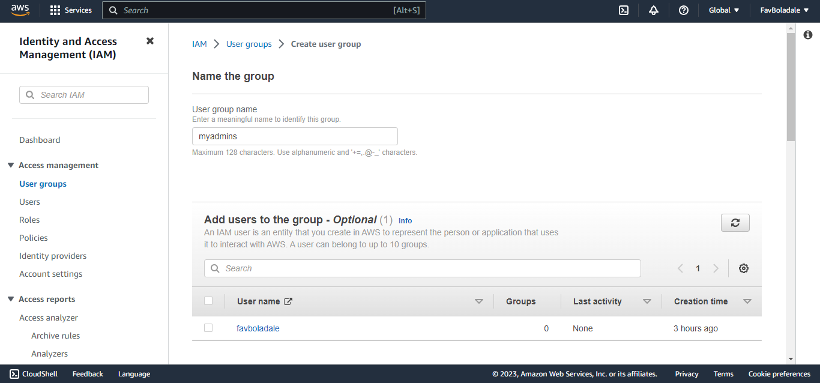The image size is (820, 383).
Task: Open the help question mark menu
Action: point(684,10)
